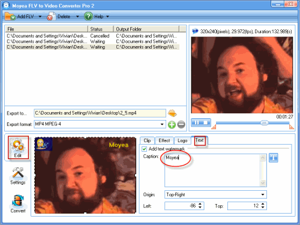Open the Origin Top-Right dropdown
300x225 pixels.
[x=263, y=194]
